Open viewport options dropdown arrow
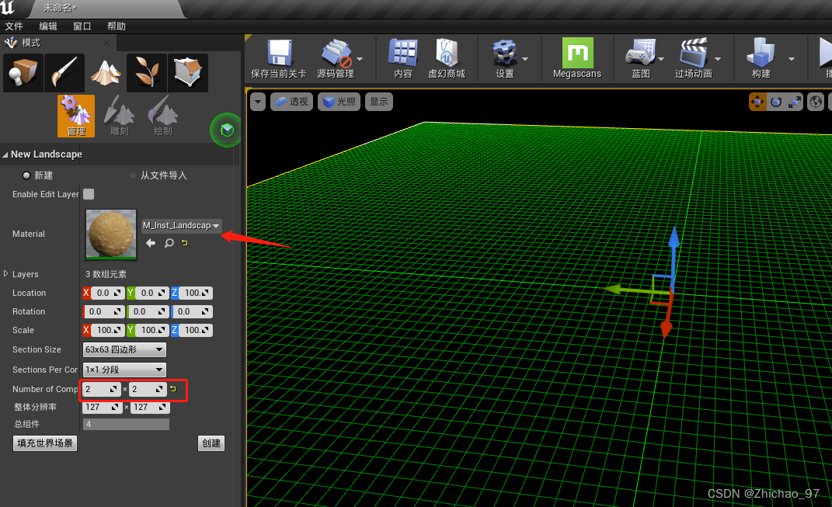832x507 pixels. point(258,102)
